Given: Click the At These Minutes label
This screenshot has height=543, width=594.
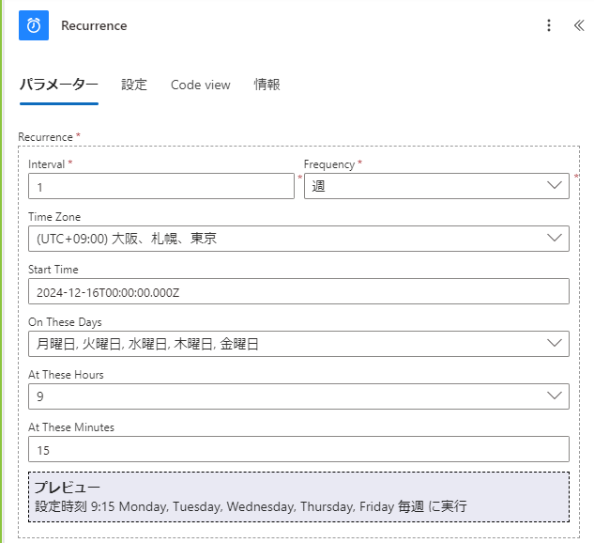Looking at the screenshot, I should coord(71,427).
